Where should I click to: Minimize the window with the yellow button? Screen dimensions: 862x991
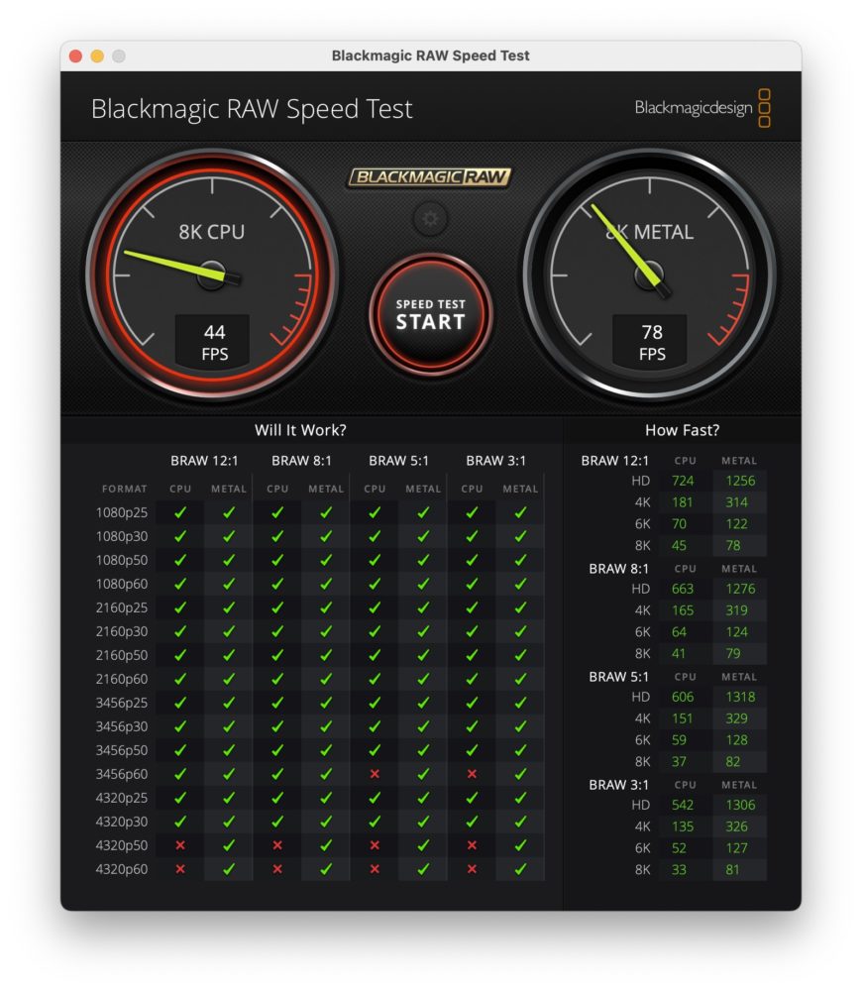click(97, 56)
